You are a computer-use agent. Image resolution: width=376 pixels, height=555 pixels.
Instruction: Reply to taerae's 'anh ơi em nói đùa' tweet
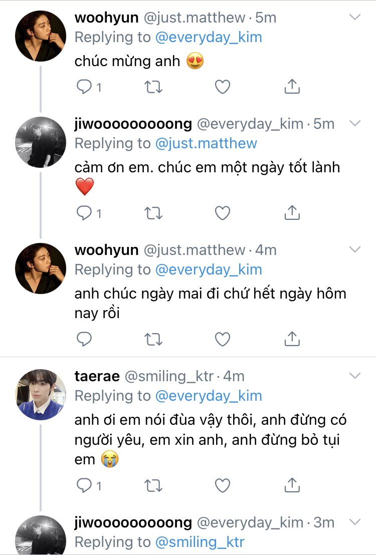pyautogui.click(x=84, y=485)
